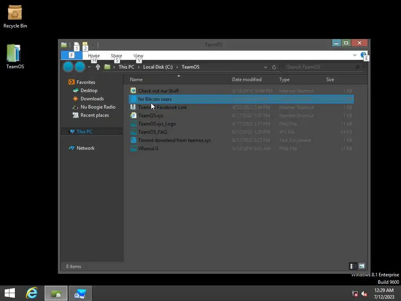Select the Check out our Stuff file
Screen dimensions: 401x301
(241, 91)
